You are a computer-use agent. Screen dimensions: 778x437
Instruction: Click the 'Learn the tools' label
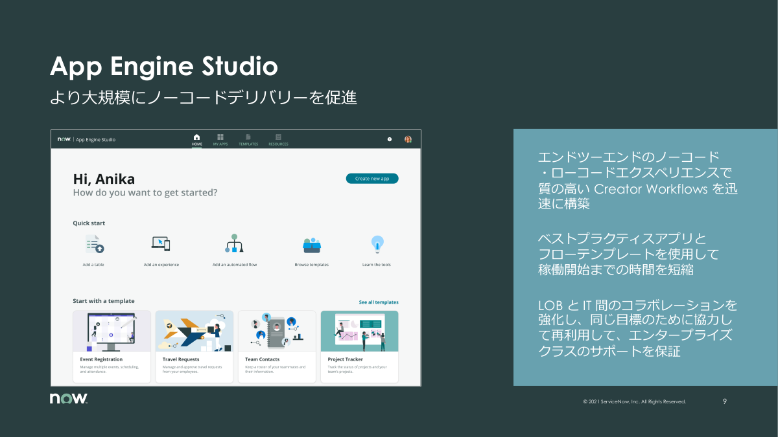(x=377, y=265)
